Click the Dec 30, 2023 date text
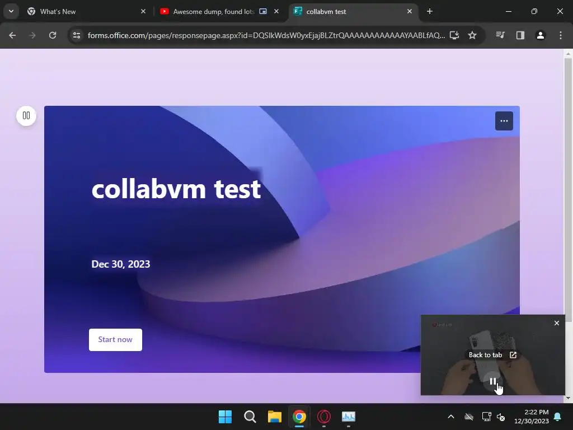The width and height of the screenshot is (573, 430). [x=121, y=264]
